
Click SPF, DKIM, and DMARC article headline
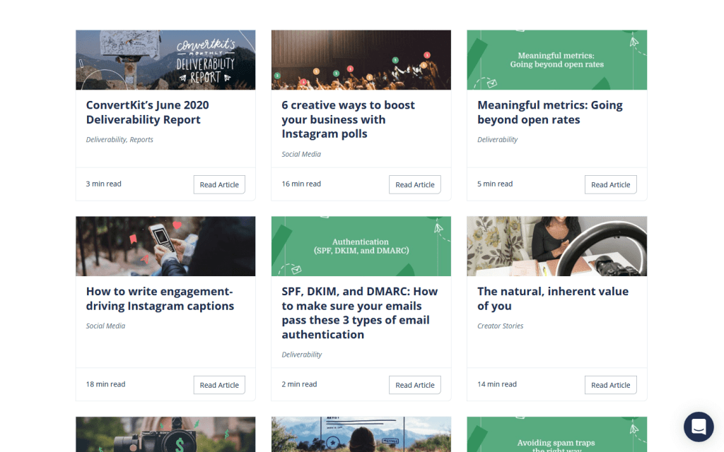pyautogui.click(x=359, y=313)
